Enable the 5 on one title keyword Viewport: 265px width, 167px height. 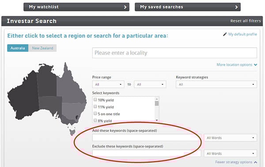(95, 114)
